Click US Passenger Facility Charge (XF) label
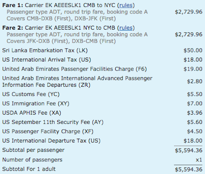The width and height of the screenshot is (205, 174). (48, 131)
